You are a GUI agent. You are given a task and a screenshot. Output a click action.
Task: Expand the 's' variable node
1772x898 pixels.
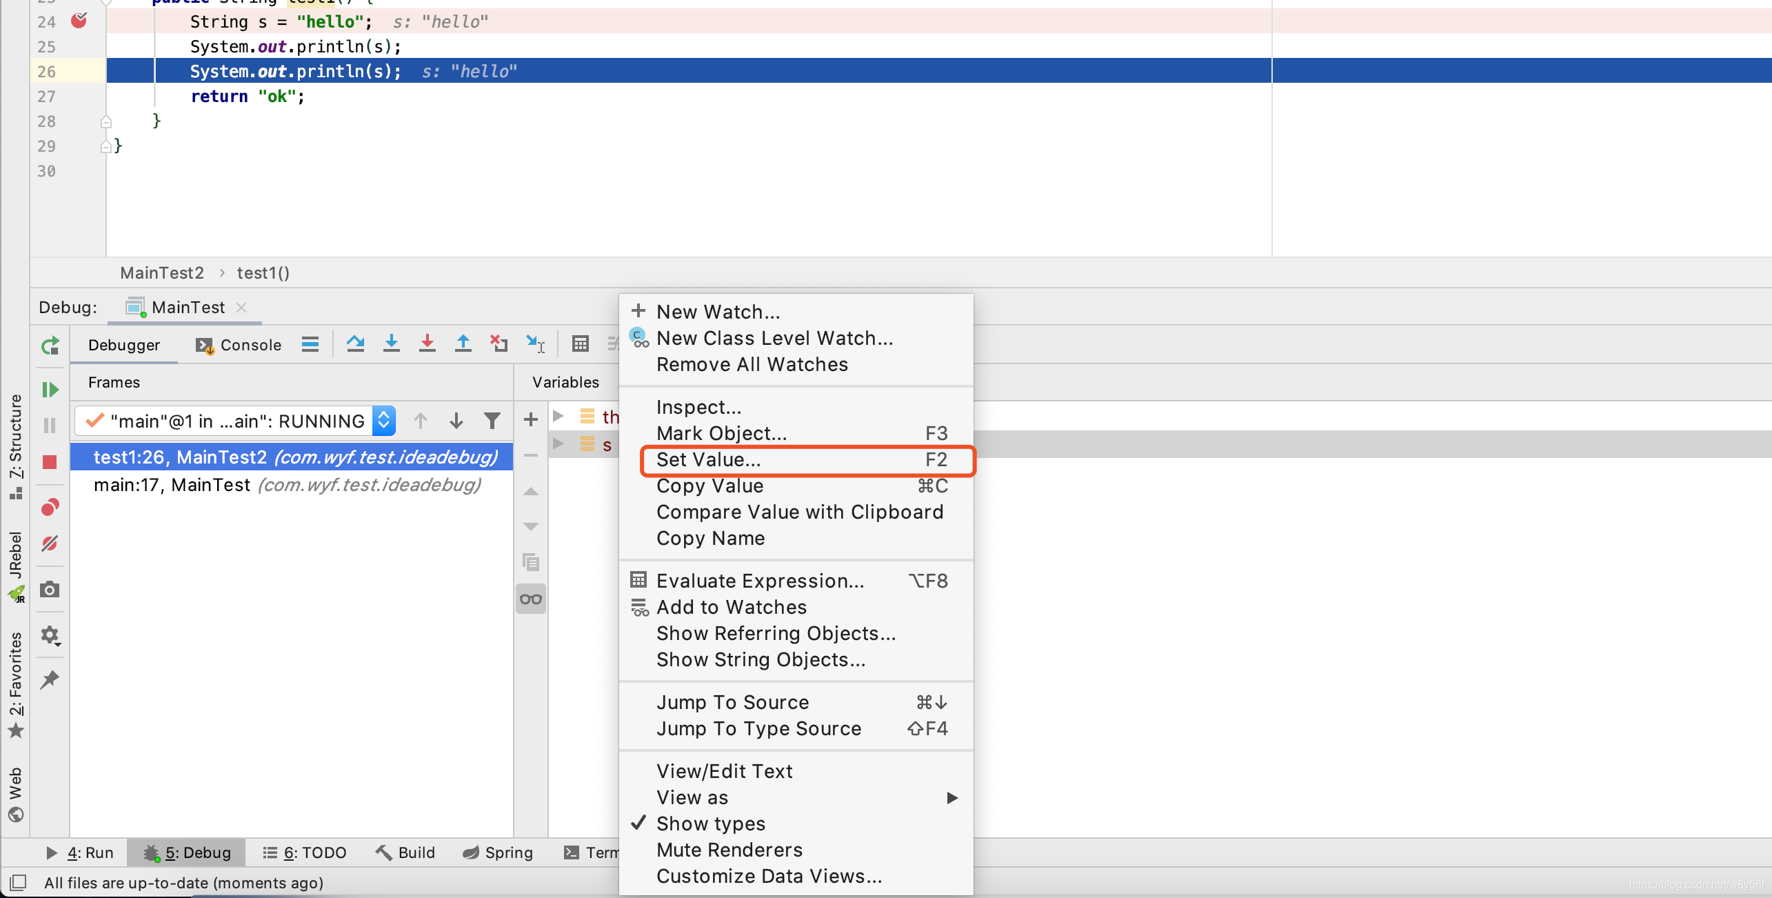click(x=558, y=443)
